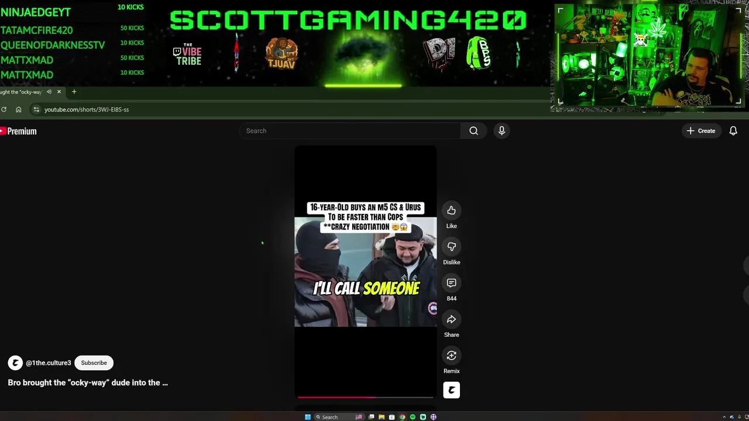Close the "ocky-way" browser tab
749x421 pixels.
coord(59,92)
